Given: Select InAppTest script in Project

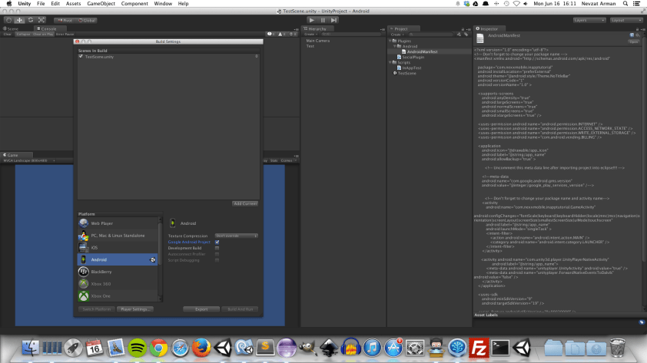Looking at the screenshot, I should pos(411,68).
